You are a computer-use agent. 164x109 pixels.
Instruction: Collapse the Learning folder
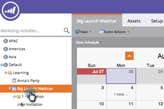click(x=6, y=73)
